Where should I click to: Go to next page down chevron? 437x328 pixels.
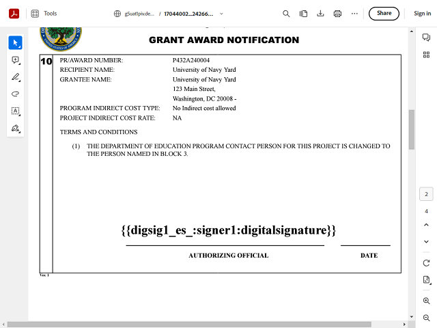click(x=426, y=241)
